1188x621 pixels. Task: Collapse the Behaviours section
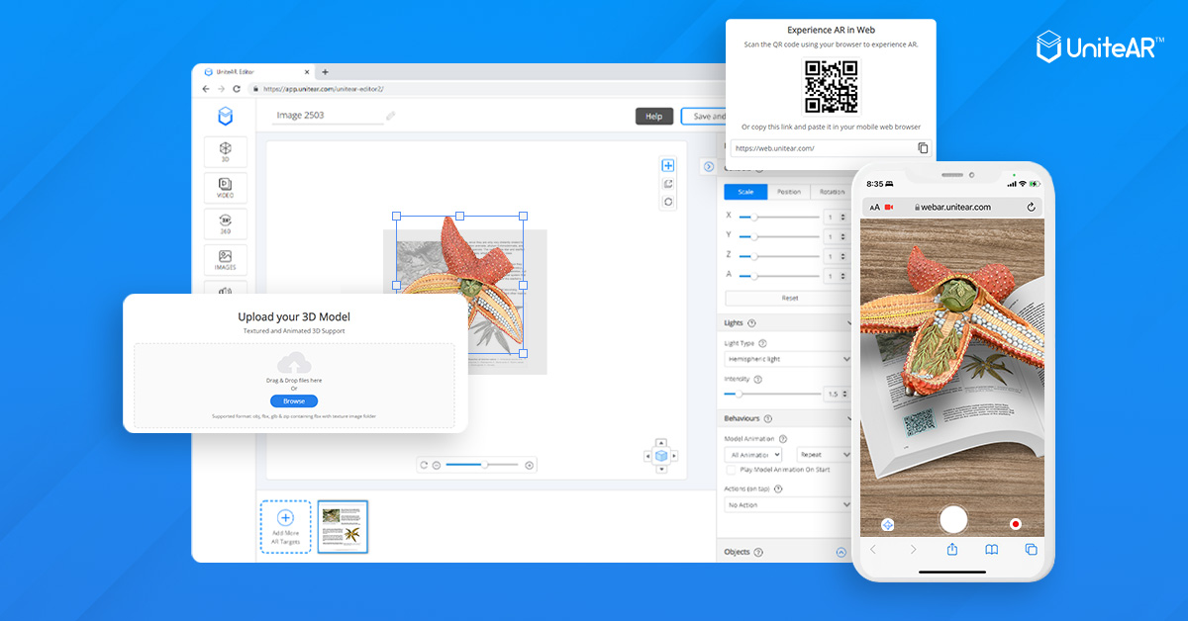(x=848, y=419)
